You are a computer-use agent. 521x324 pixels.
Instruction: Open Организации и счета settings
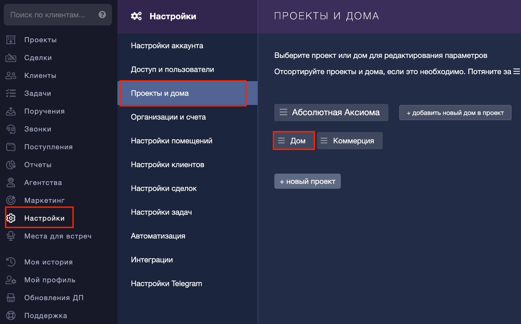click(x=187, y=117)
